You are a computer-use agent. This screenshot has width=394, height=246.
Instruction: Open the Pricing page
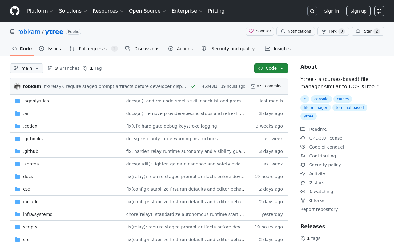tap(216, 11)
